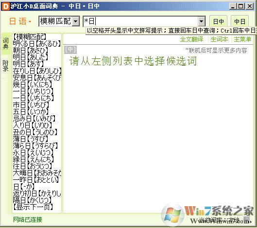Select 日【-か】 in the list
This screenshot has height=228, width=257.
pos(24,187)
